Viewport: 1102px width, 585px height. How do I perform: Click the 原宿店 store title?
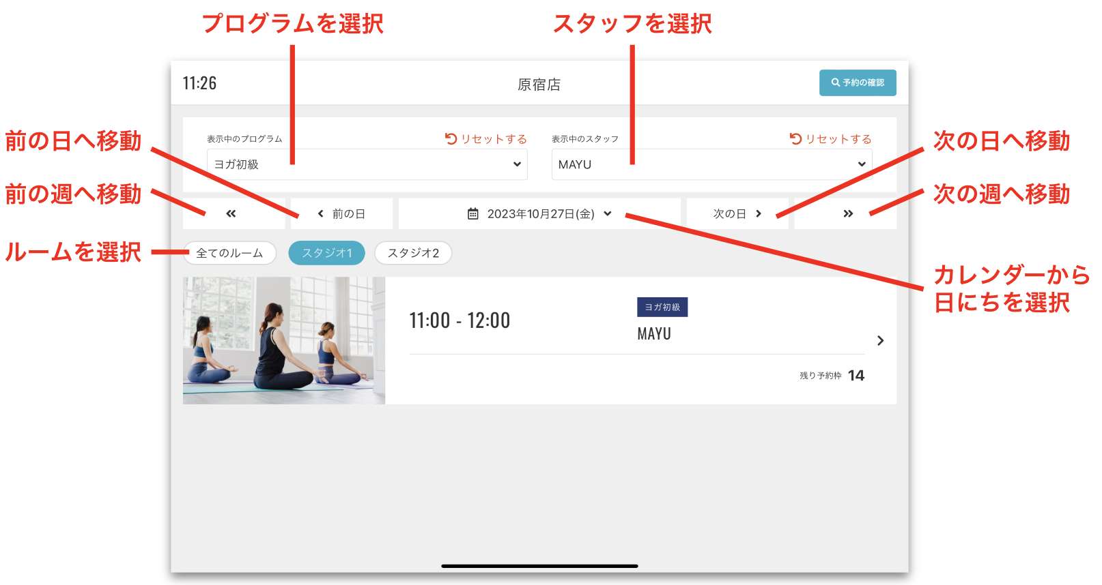click(x=539, y=85)
